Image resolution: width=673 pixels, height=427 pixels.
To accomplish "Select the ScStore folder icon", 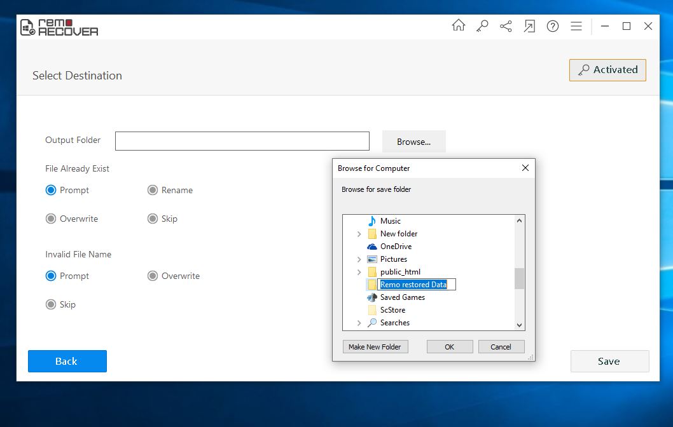I will coord(372,310).
